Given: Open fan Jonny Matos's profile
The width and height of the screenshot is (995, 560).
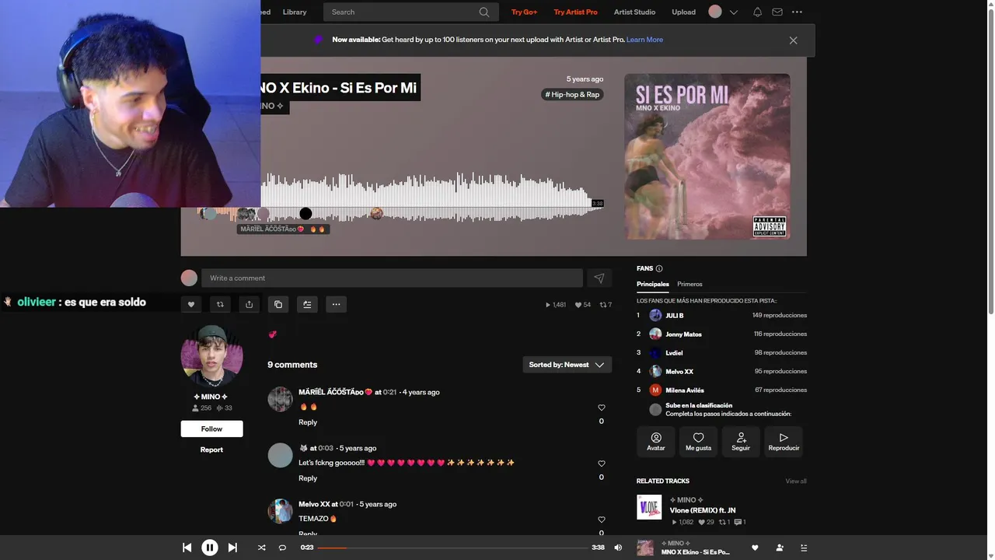Looking at the screenshot, I should click(x=683, y=334).
